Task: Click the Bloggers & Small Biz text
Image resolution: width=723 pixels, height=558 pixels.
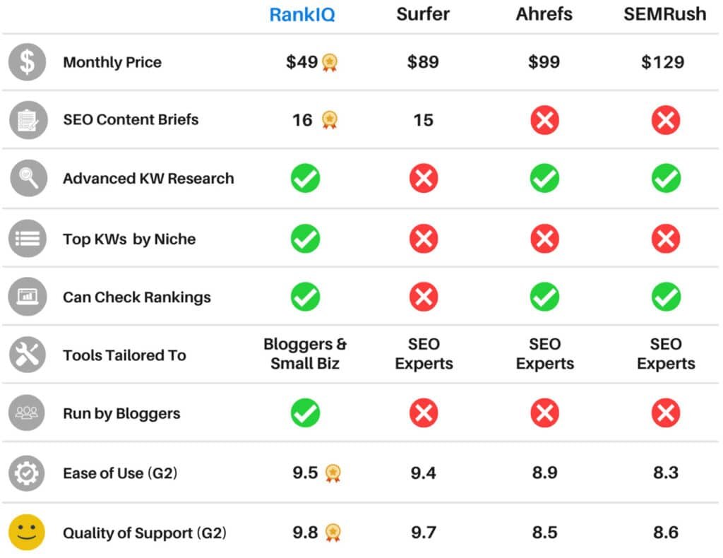Action: coord(305,354)
